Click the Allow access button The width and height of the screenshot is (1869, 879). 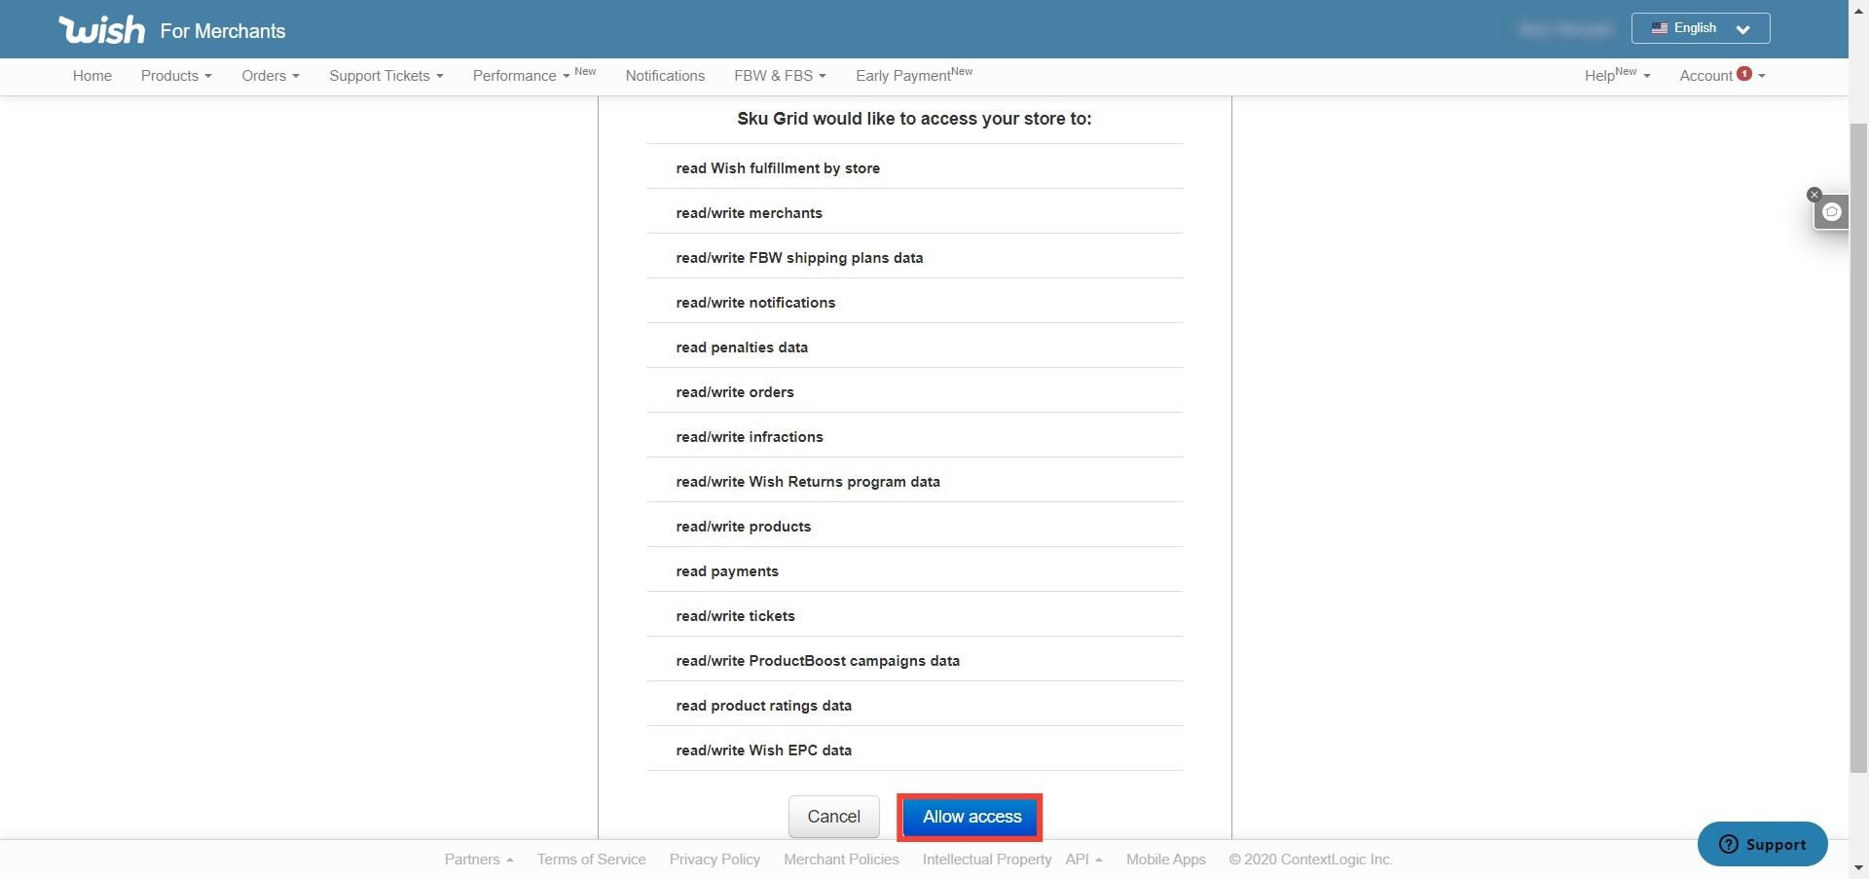971,817
